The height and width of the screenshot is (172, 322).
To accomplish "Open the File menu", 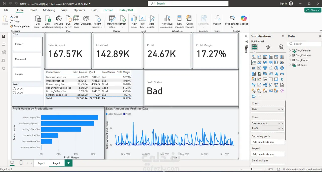I will click(x=6, y=10).
